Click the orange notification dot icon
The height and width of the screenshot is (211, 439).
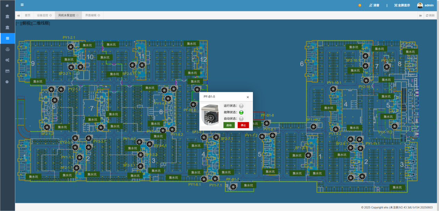pos(360,5)
